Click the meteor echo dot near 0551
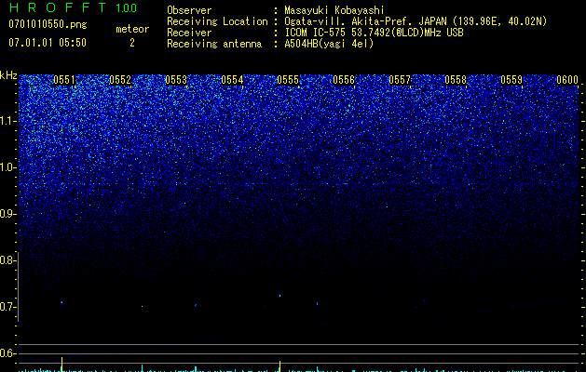Viewport: 586px width, 372px height. click(x=61, y=302)
